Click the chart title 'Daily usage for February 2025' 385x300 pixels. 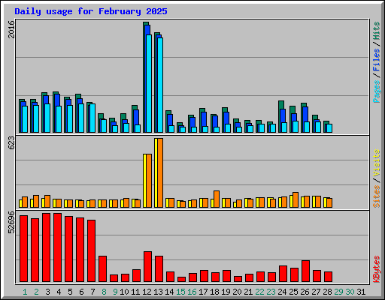tap(91, 11)
